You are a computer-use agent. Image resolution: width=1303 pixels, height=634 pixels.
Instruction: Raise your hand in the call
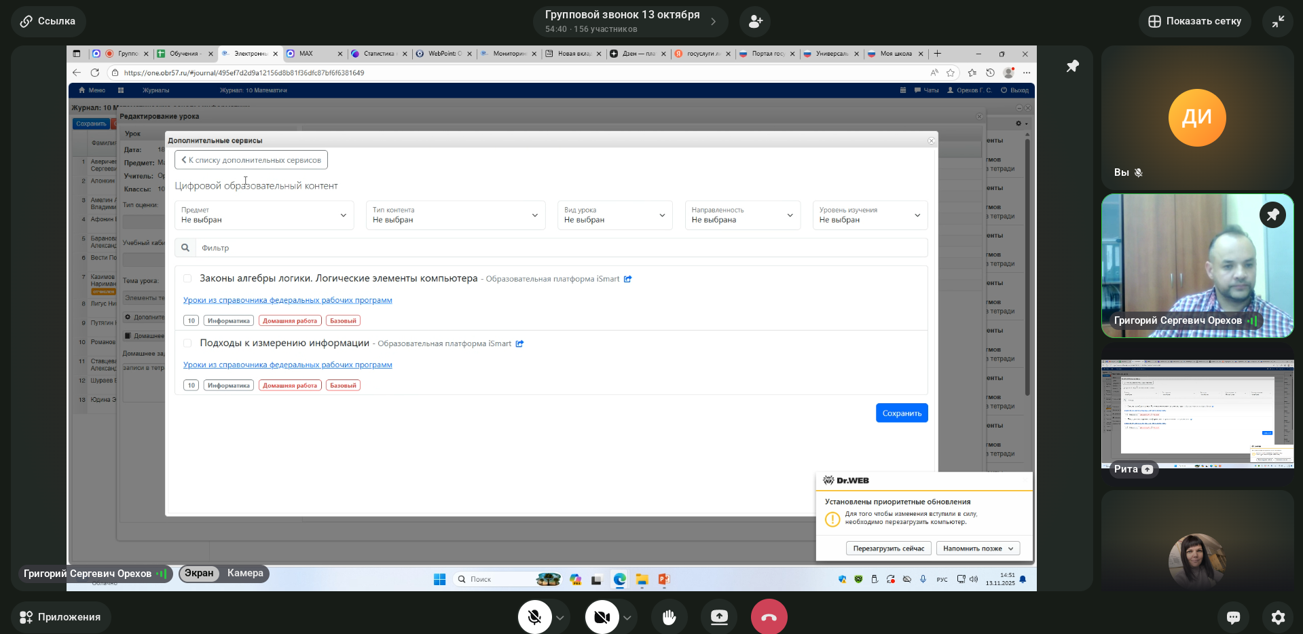tap(669, 616)
